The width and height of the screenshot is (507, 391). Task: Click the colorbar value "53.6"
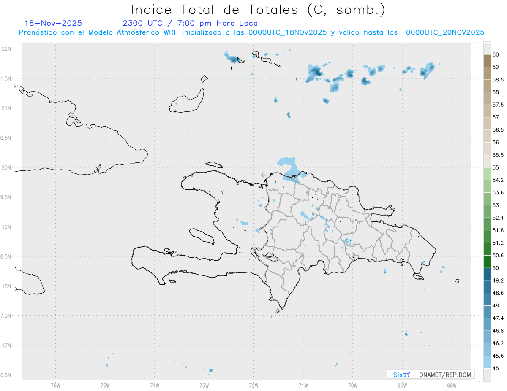tap(498, 193)
